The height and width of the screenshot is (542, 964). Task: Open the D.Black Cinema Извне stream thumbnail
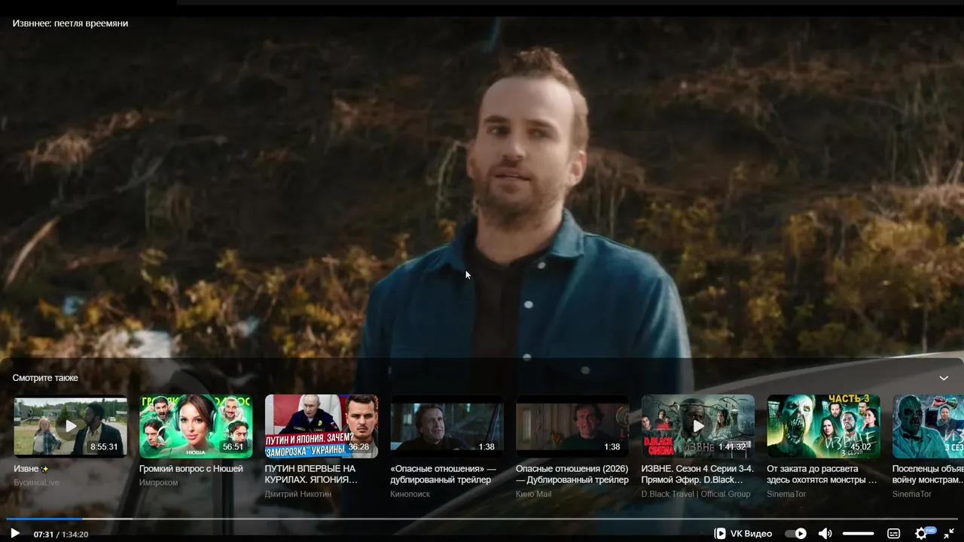coord(698,427)
